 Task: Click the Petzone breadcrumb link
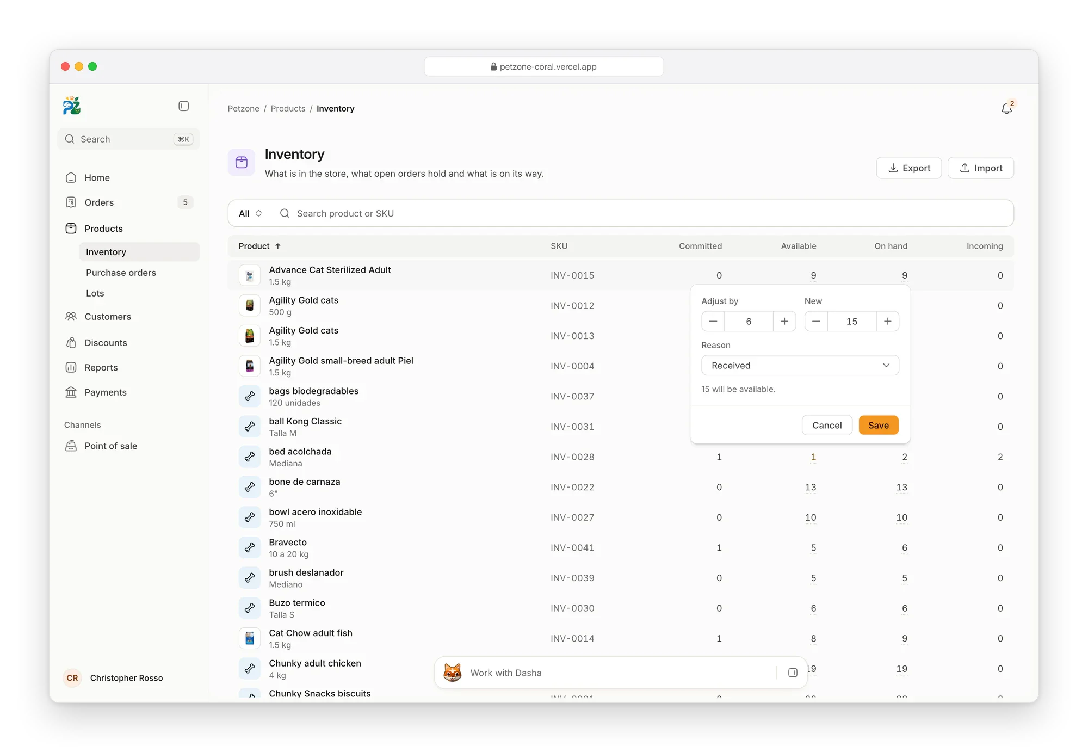pyautogui.click(x=244, y=109)
